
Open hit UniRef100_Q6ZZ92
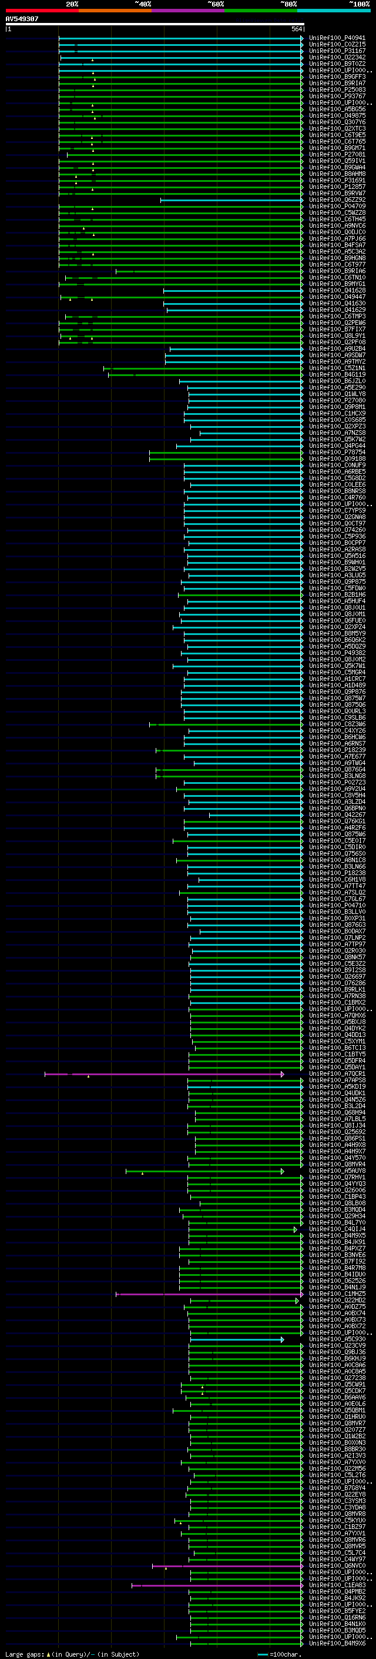click(337, 200)
